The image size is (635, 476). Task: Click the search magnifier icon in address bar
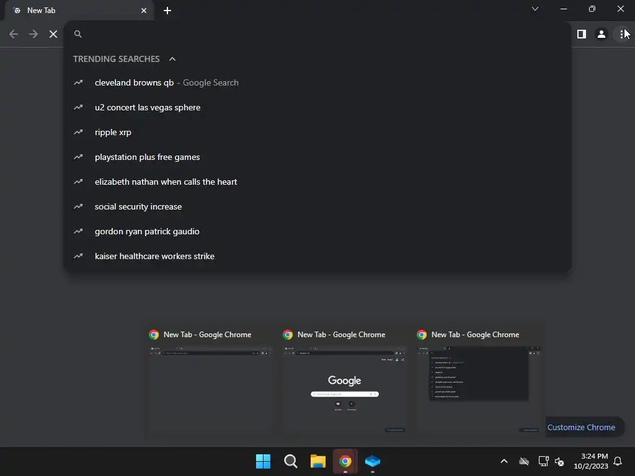[x=78, y=34]
